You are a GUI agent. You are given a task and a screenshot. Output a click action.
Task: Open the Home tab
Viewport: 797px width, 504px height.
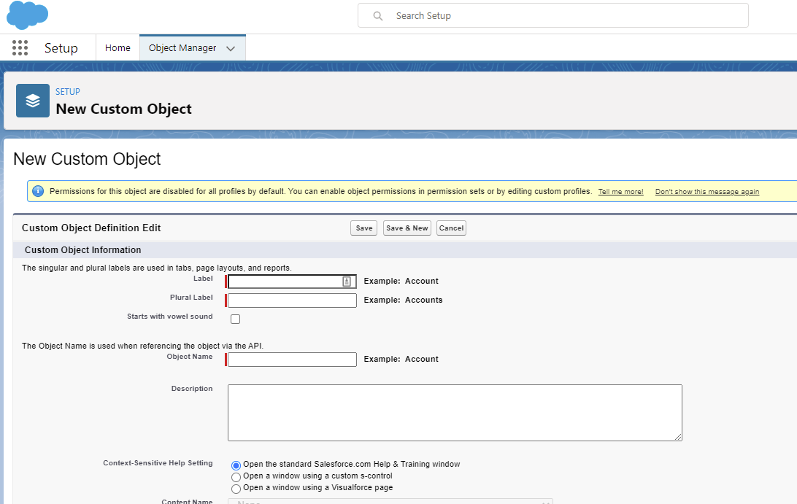click(x=118, y=47)
